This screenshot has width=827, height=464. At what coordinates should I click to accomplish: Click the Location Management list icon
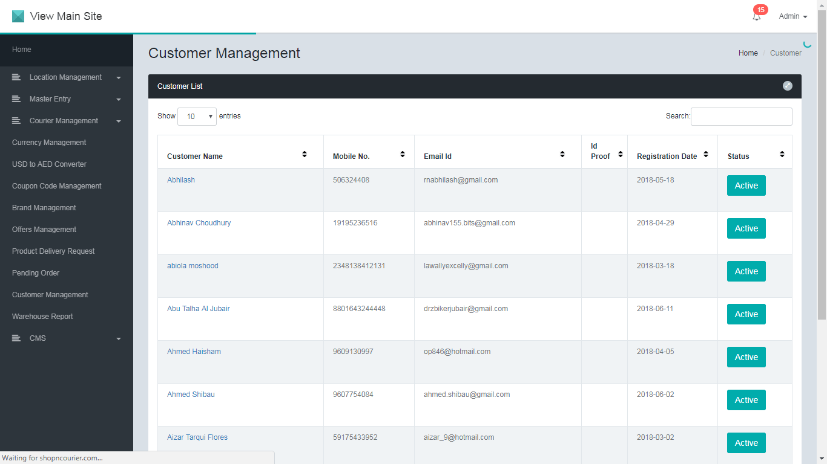pyautogui.click(x=16, y=77)
